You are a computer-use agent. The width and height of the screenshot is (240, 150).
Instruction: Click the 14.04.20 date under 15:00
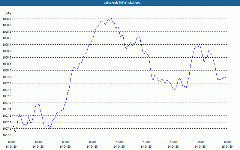tap(146, 147)
